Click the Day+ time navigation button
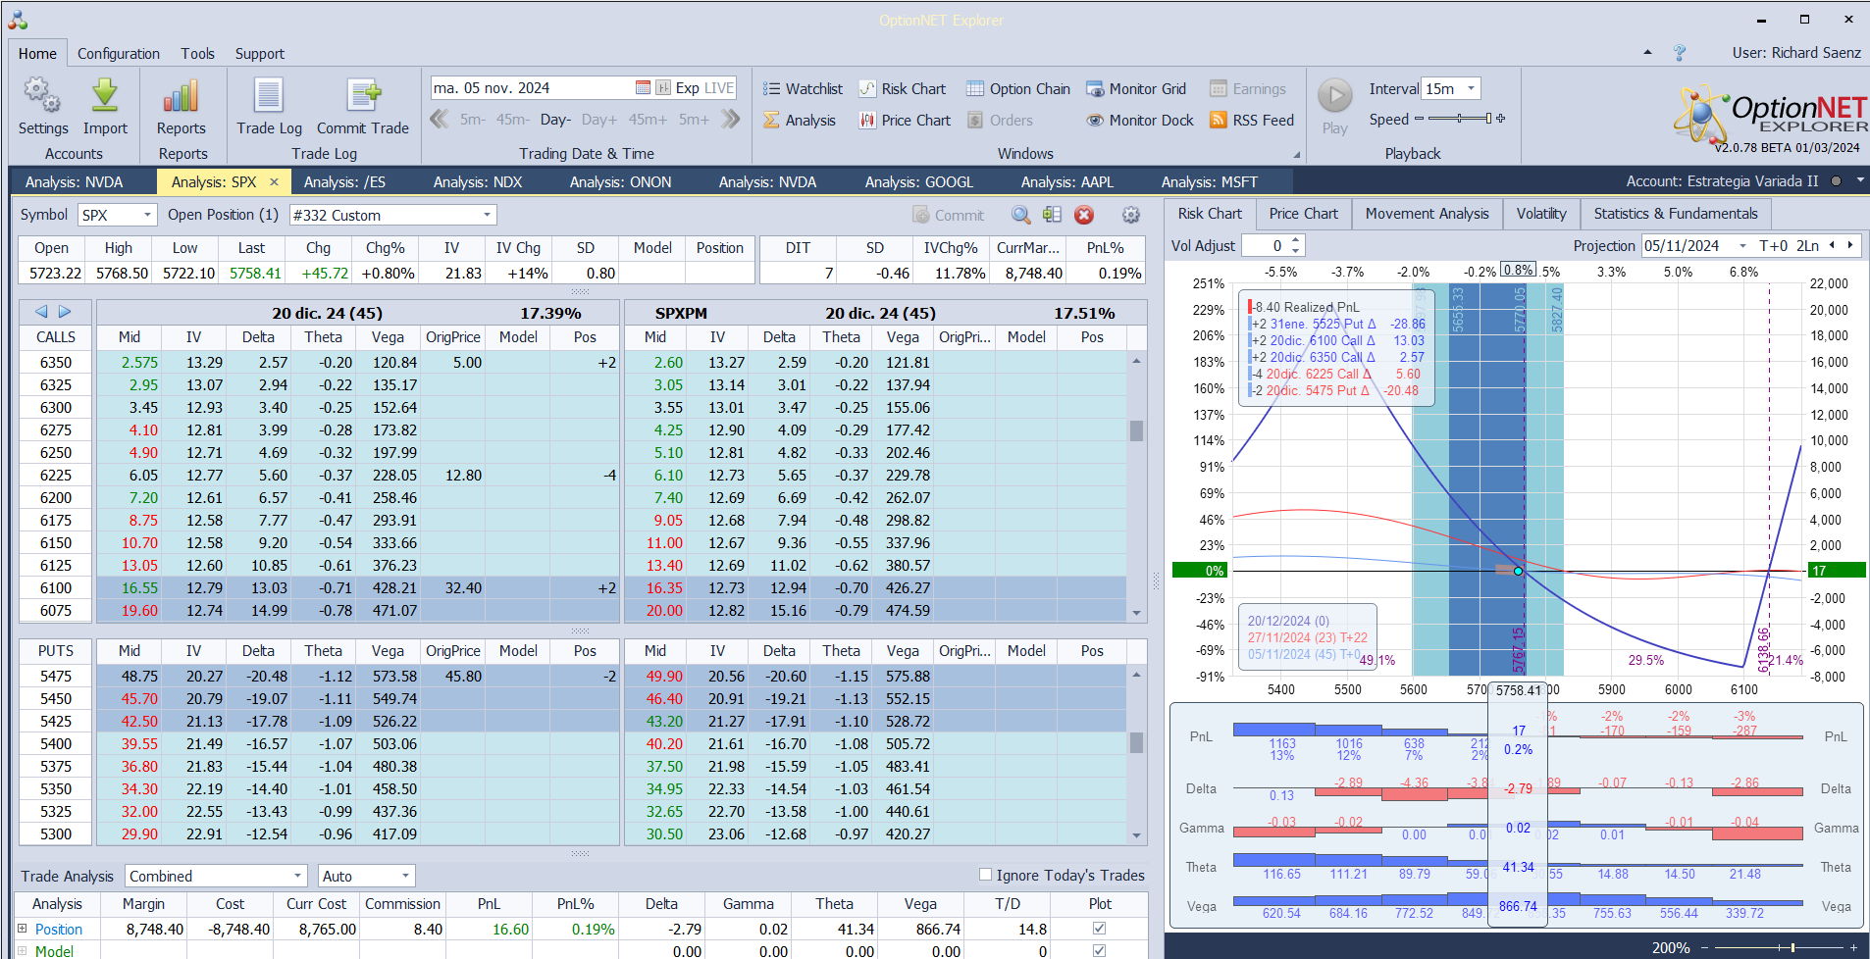 click(x=598, y=120)
